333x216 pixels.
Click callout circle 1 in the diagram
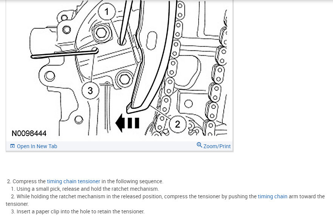[x=106, y=12]
